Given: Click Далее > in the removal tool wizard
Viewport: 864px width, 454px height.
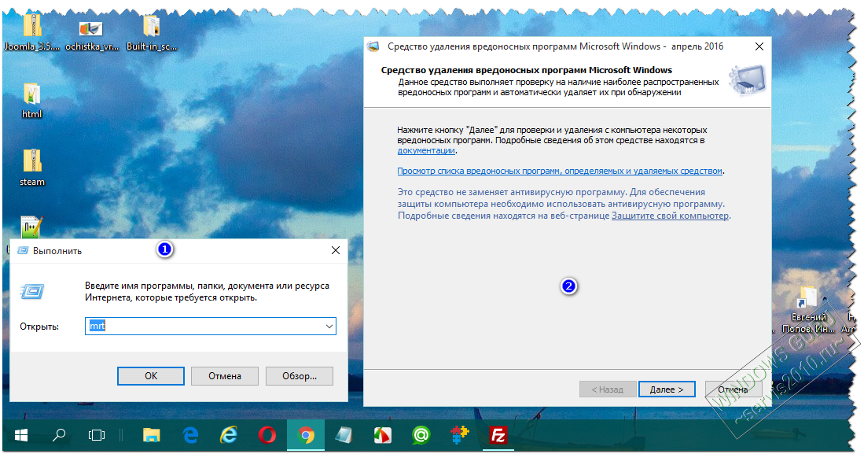Looking at the screenshot, I should tap(667, 389).
